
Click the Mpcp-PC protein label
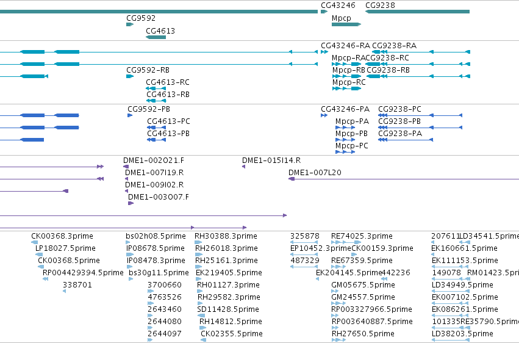click(352, 146)
